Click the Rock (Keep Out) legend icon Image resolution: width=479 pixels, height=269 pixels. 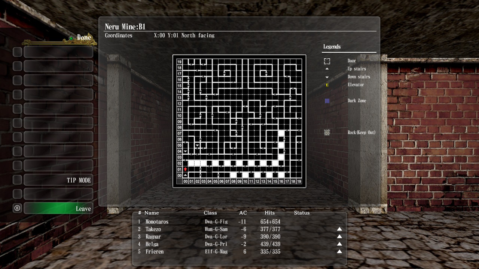(327, 132)
